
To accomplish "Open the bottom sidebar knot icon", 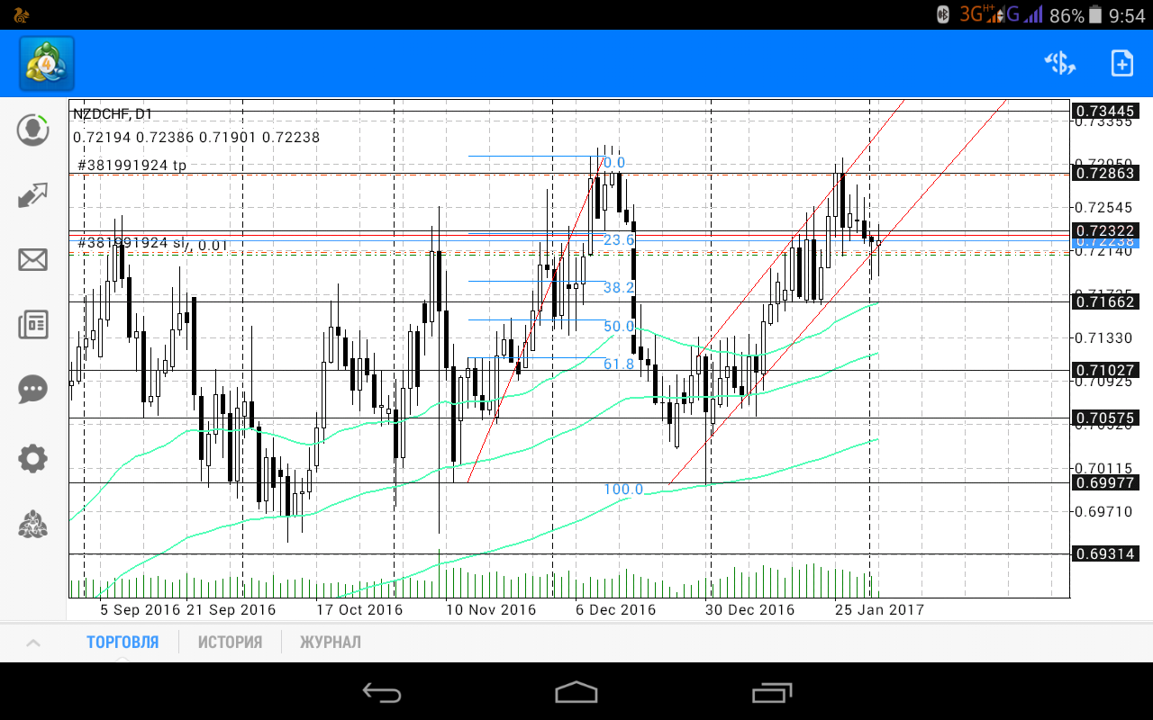I will click(33, 524).
